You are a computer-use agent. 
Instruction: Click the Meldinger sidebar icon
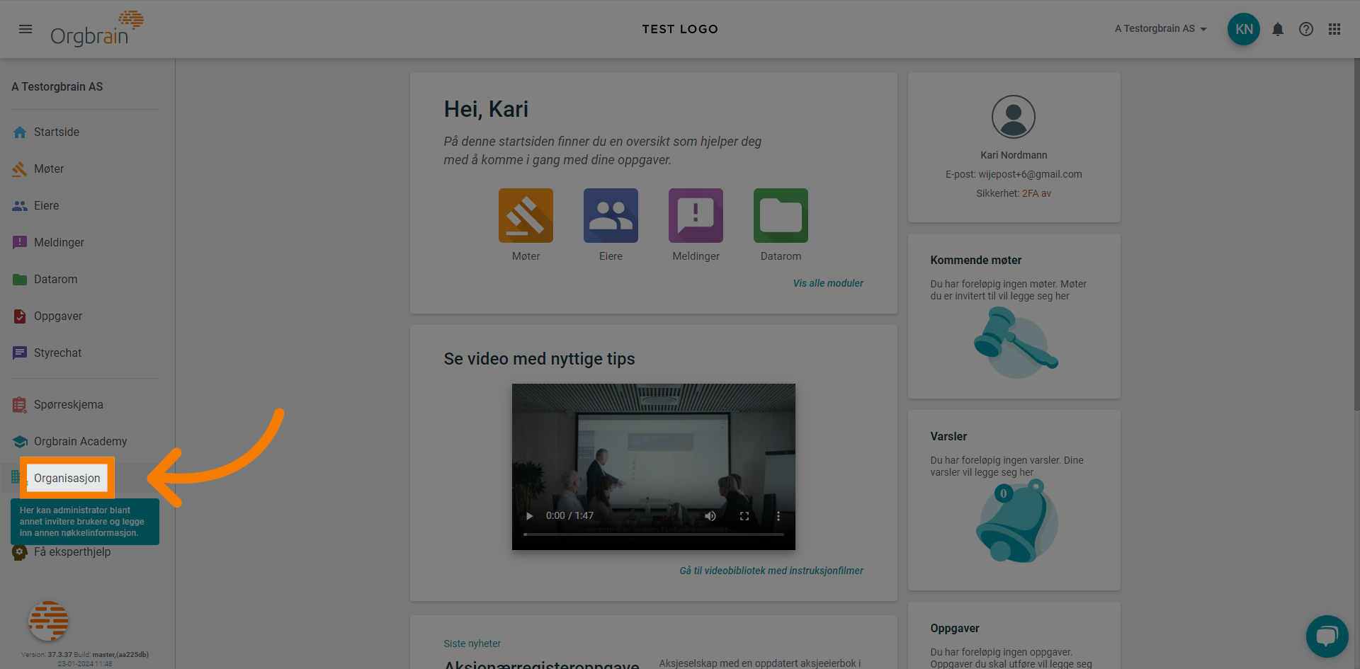[20, 243]
